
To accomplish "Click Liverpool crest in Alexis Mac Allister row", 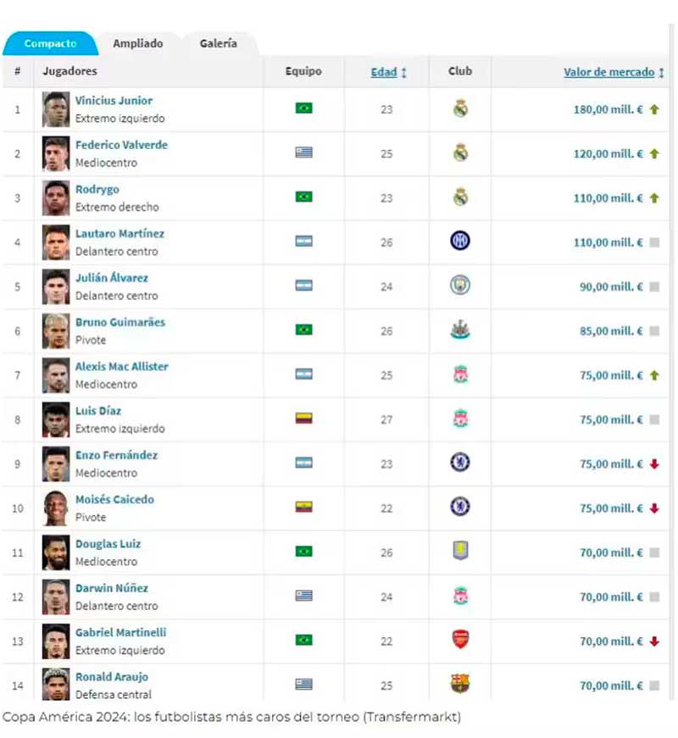I will 460,375.
